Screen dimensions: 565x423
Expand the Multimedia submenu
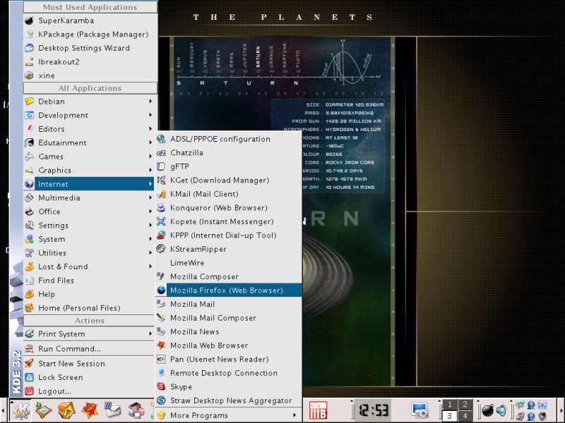click(x=59, y=198)
